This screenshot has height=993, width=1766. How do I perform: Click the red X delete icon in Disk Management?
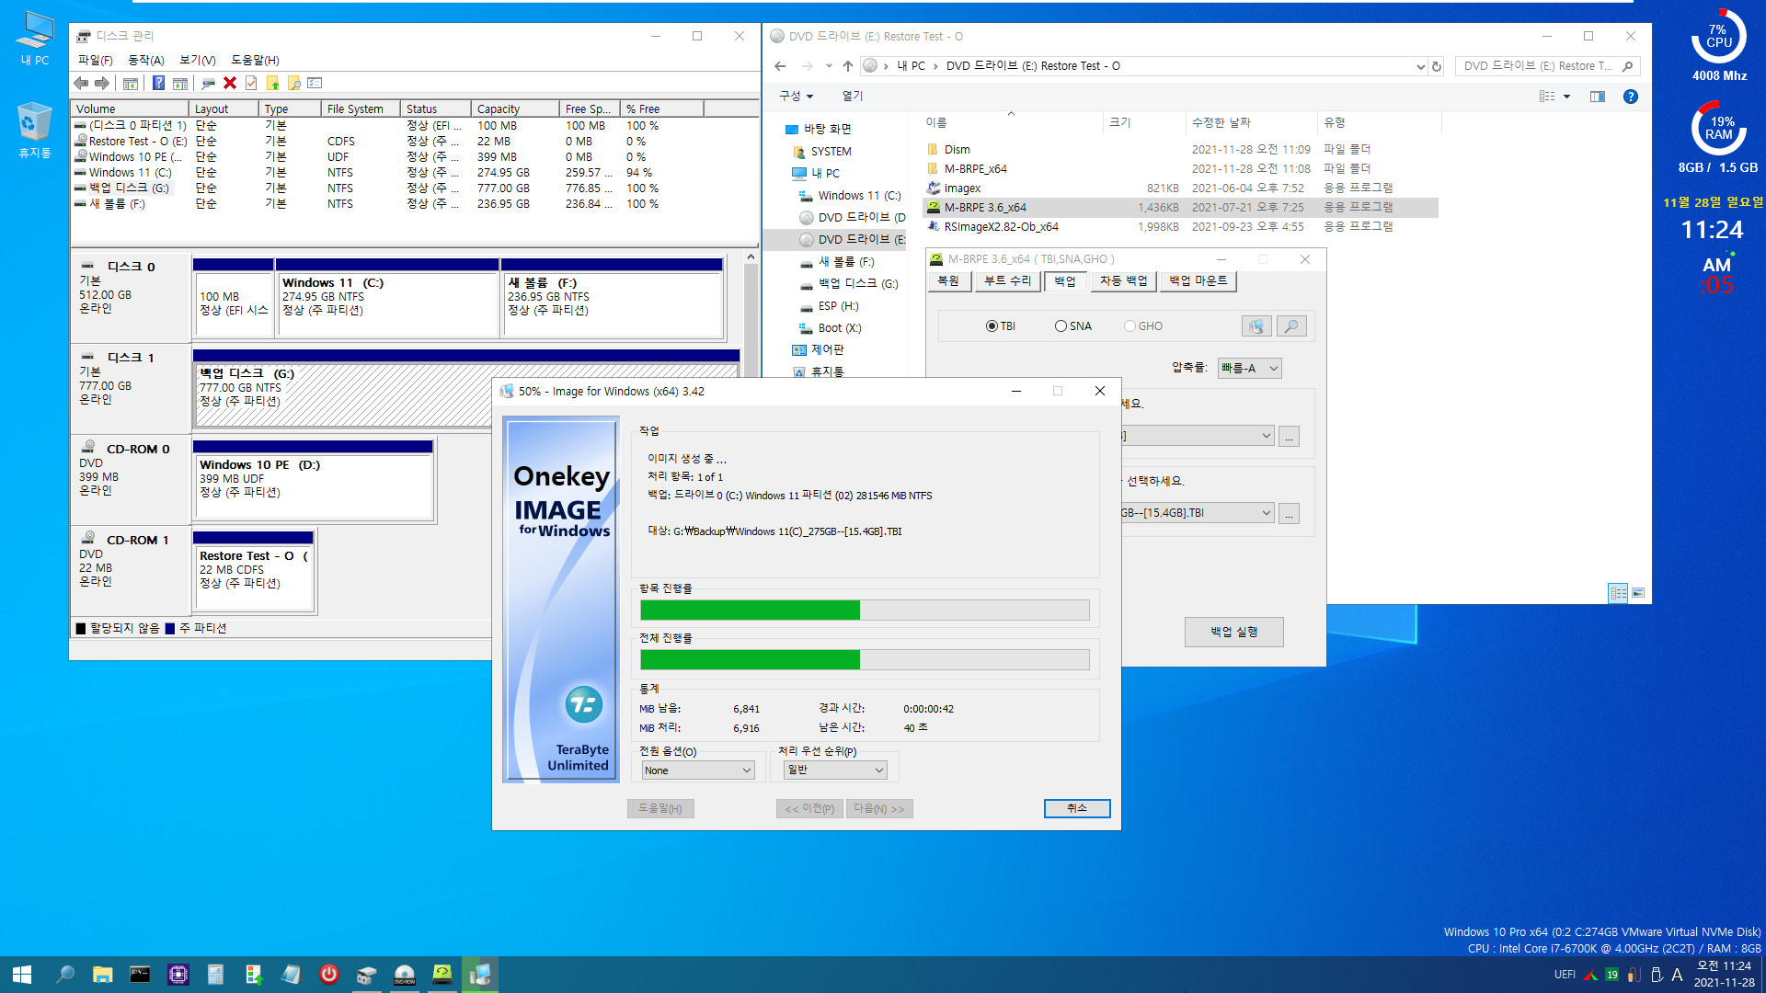(230, 84)
